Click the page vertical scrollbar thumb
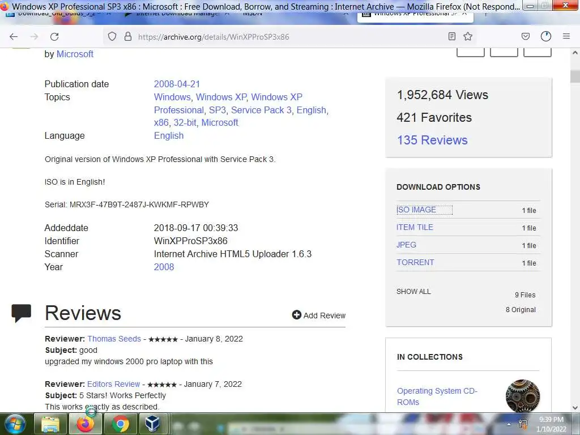 (575, 76)
